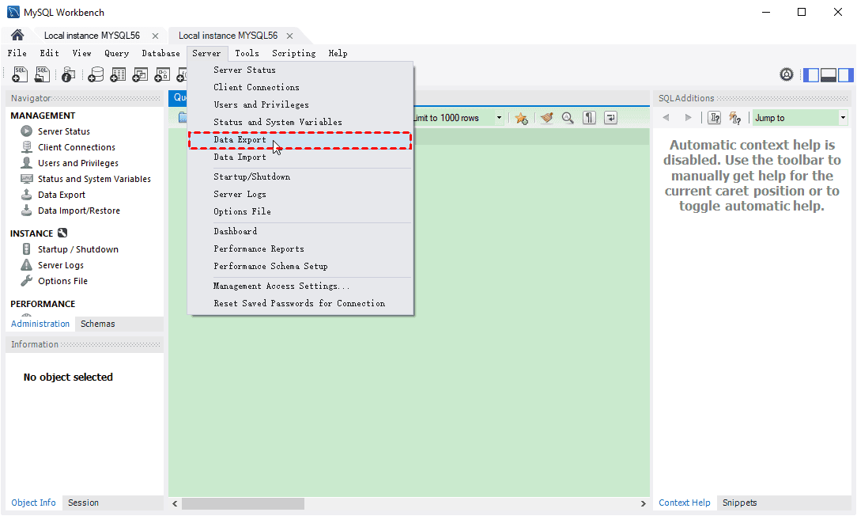Save snippet using the star icon
857x516 pixels.
click(521, 118)
